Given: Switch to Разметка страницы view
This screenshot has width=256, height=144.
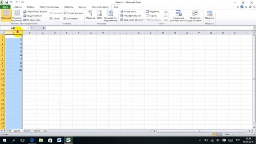Looking at the screenshot, I should pyautogui.click(x=17, y=16).
